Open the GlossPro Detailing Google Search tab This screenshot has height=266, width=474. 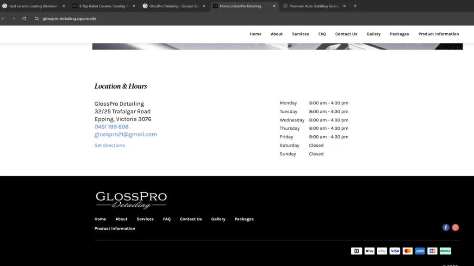[x=174, y=6]
